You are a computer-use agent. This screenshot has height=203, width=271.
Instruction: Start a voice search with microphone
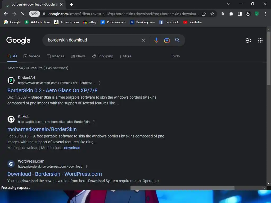pos(156,40)
